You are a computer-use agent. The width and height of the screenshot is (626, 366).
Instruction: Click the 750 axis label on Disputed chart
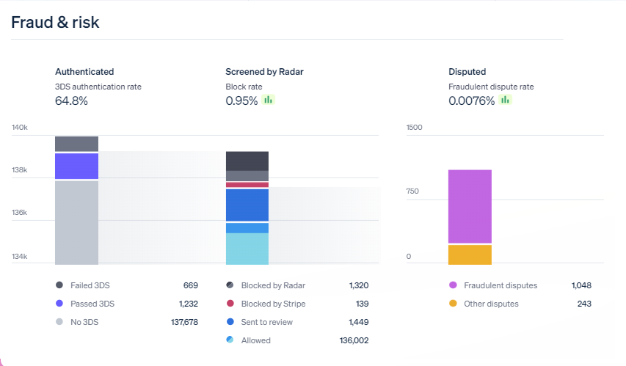pos(412,191)
